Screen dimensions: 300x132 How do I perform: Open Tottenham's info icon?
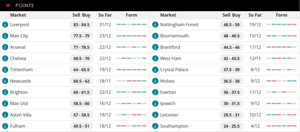click(x=5, y=70)
